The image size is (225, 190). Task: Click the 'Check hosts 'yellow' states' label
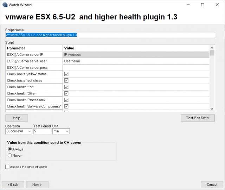pos(27,74)
